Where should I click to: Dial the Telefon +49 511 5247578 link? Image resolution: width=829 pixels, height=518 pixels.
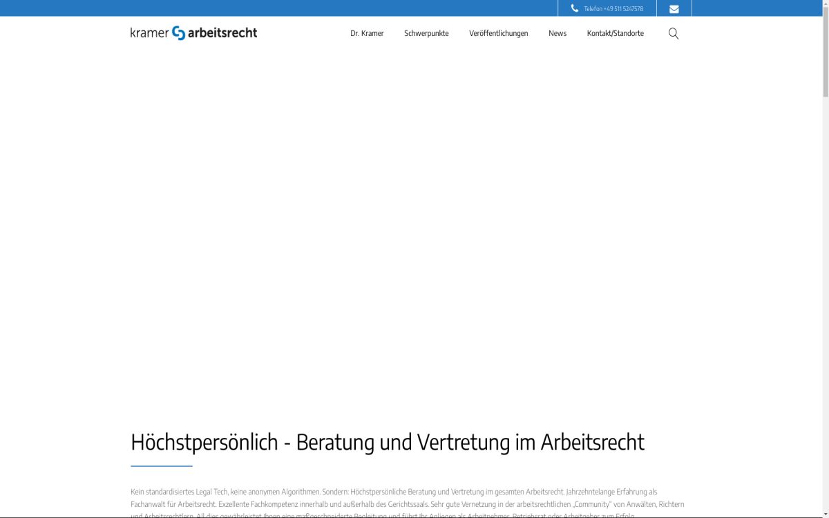(612, 9)
